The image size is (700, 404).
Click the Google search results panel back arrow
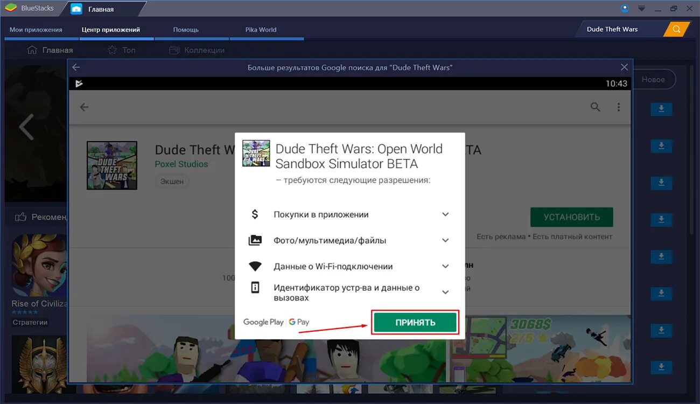(76, 67)
